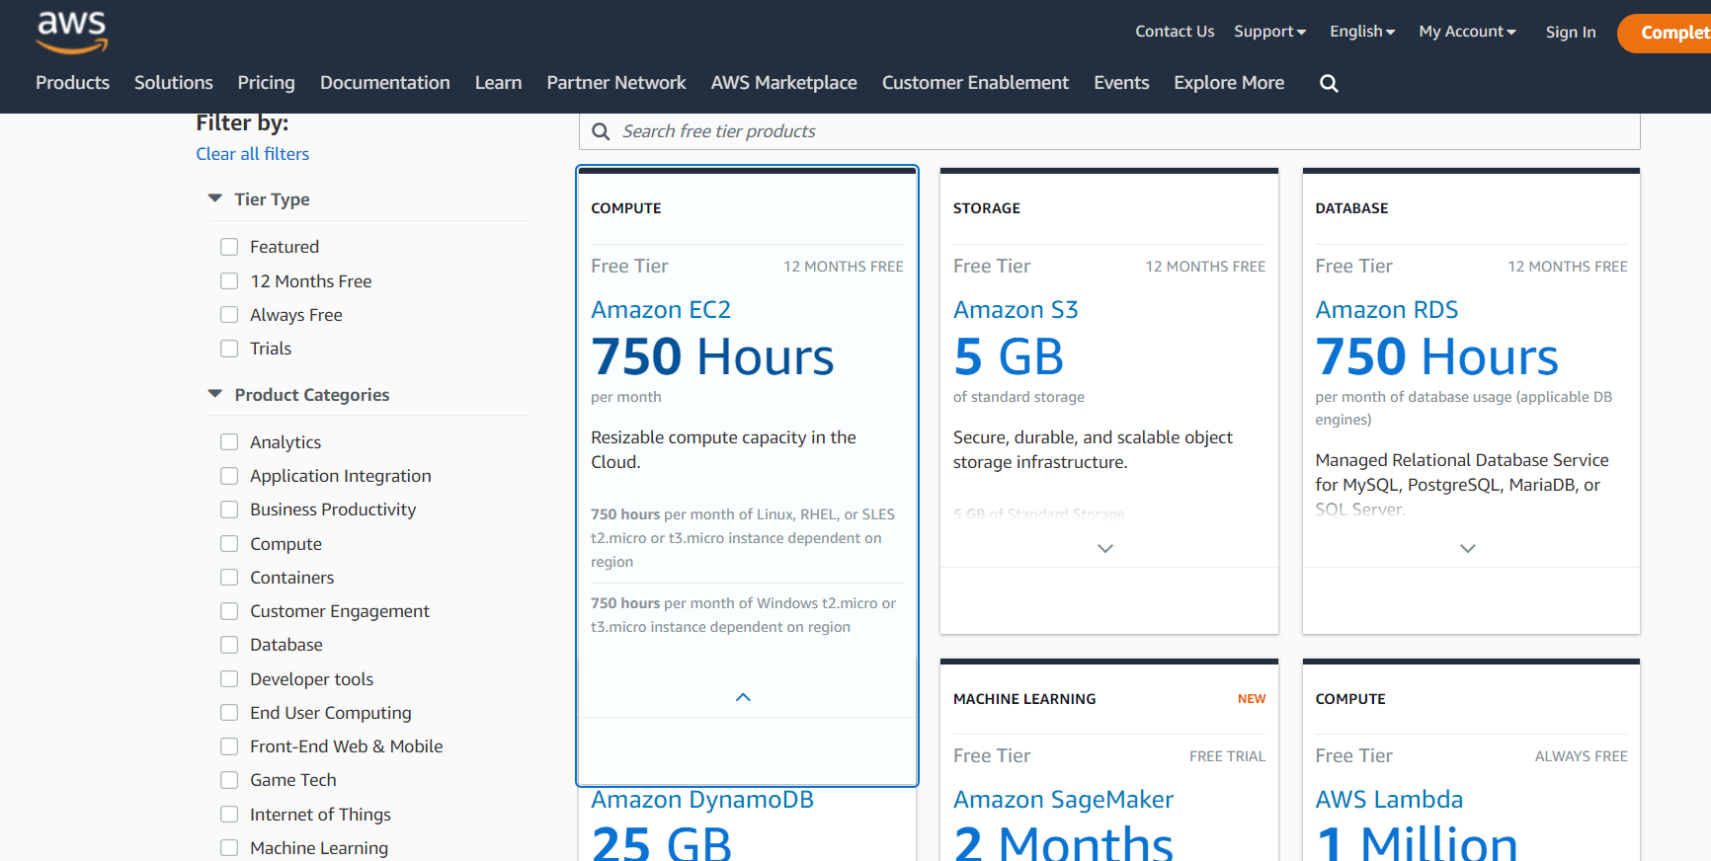1711x861 pixels.
Task: Open the Solutions menu
Action: (174, 83)
